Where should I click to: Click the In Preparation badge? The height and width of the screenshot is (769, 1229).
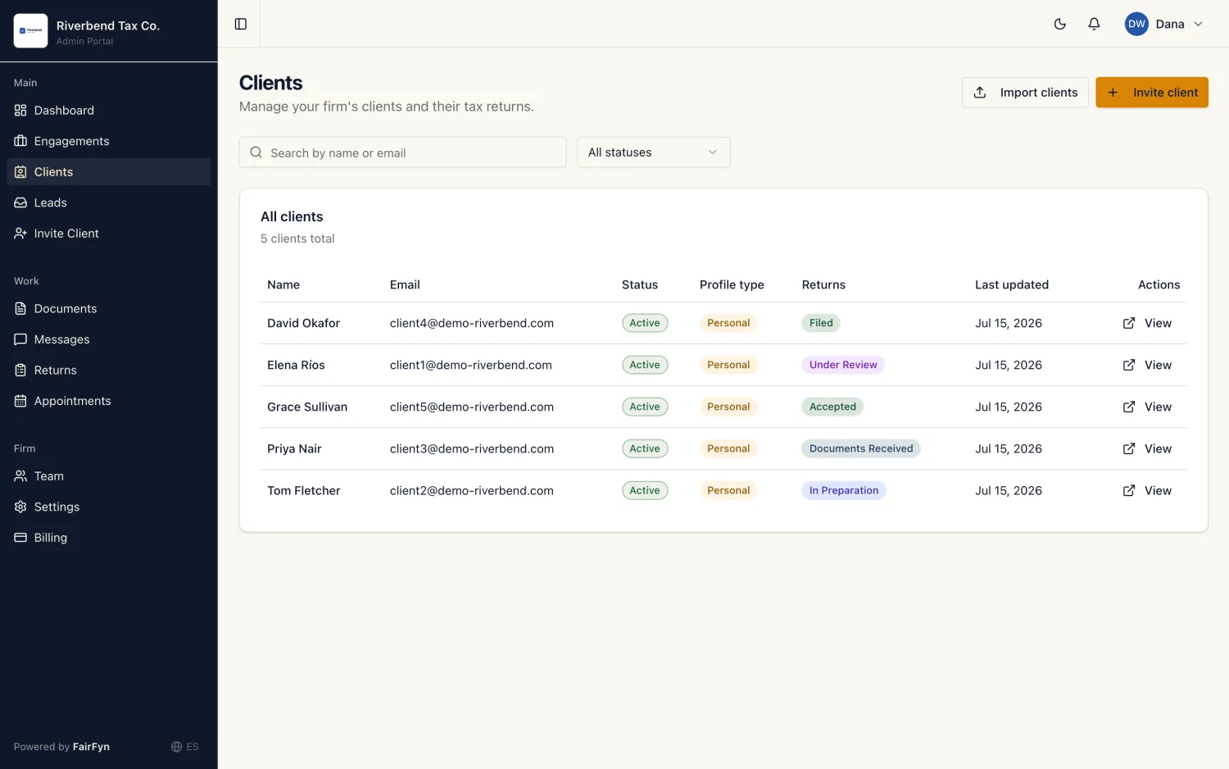click(844, 490)
